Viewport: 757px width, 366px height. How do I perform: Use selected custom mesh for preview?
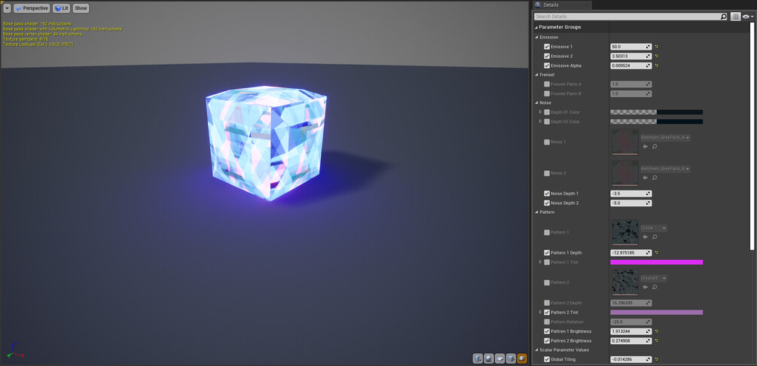522,358
